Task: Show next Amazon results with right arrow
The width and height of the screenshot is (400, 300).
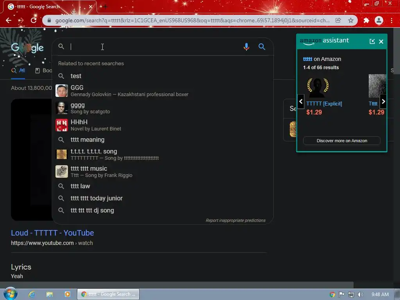Action: (383, 102)
